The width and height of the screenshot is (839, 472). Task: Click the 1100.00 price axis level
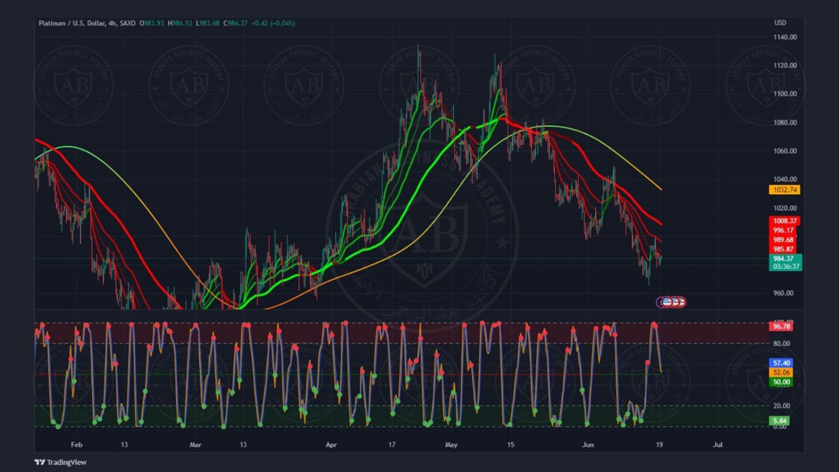click(x=785, y=94)
